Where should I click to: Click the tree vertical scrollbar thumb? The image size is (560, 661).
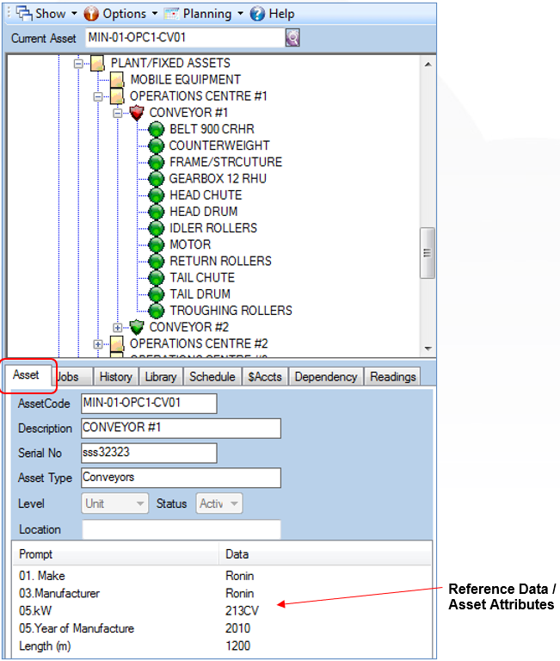pos(428,253)
